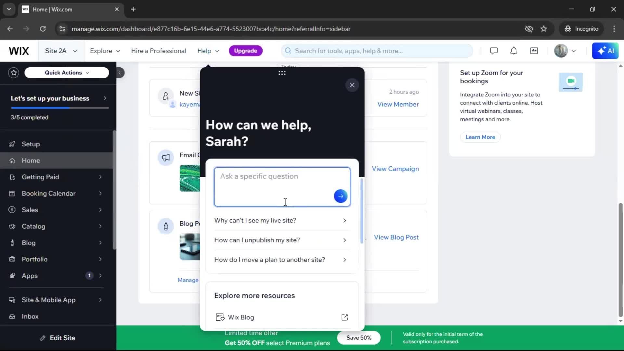Click the Portfolio icon
Image resolution: width=624 pixels, height=351 pixels.
click(12, 259)
